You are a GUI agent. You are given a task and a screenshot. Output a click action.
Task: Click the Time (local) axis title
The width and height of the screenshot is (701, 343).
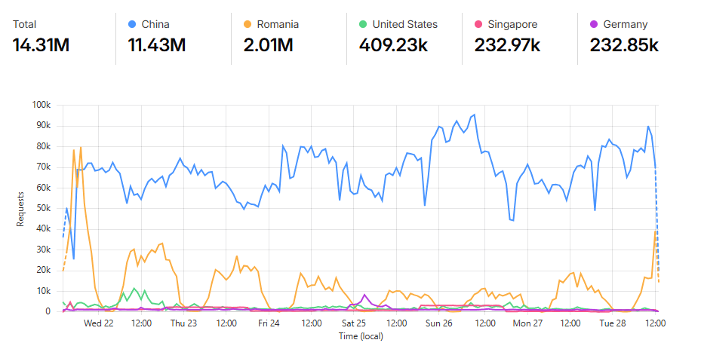(359, 336)
